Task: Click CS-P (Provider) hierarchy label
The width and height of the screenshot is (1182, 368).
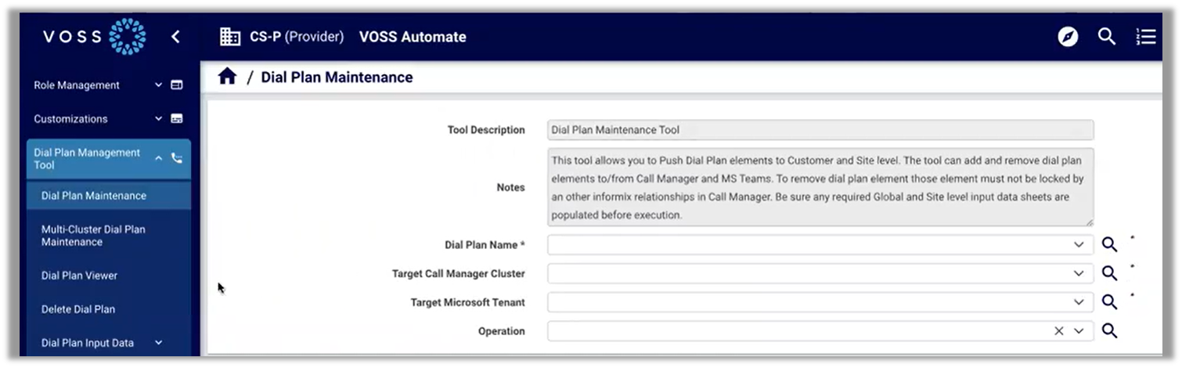Action: pos(297,37)
